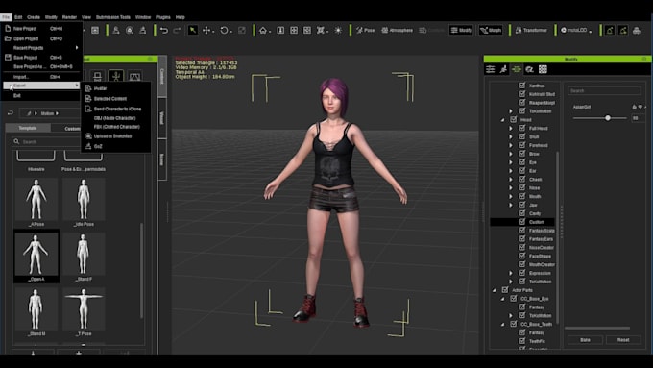Click the Modify button in the toolbar
Image resolution: width=653 pixels, height=368 pixels.
point(461,30)
